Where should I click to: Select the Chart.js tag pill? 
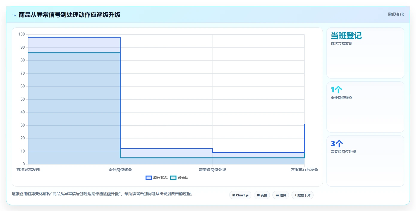click(x=240, y=195)
